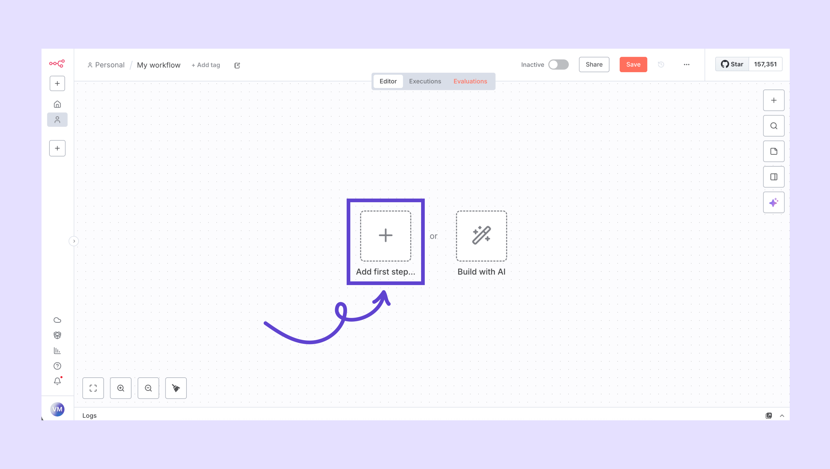Click the Add tag link
The image size is (830, 469).
tap(206, 65)
